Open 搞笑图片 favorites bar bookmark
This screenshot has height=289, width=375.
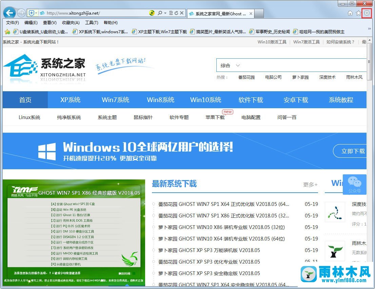point(218,32)
